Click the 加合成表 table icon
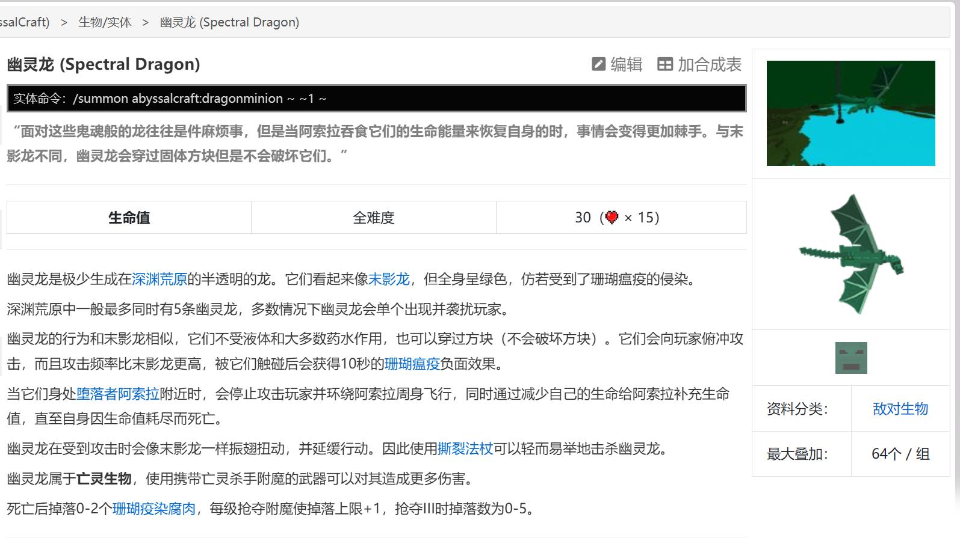This screenshot has width=960, height=541. point(665,64)
